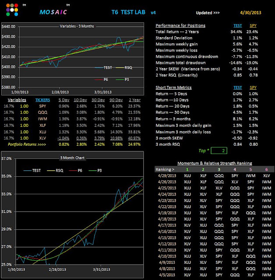
Task: Click the P3 legend entry in top chart
Action: click(x=123, y=80)
